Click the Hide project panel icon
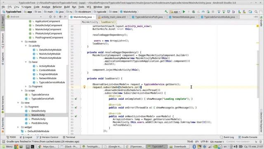The width and height of the screenshot is (264, 149). (66, 17)
